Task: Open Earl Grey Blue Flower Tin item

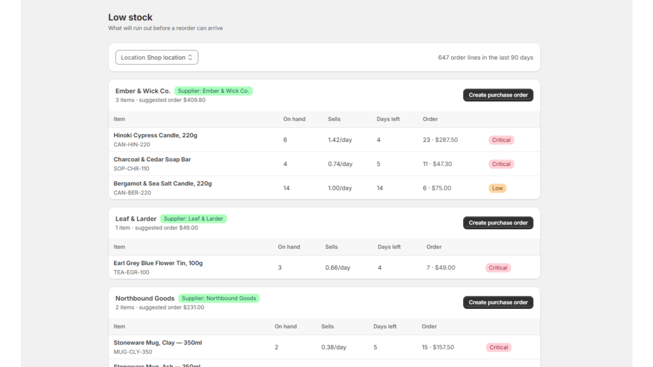Action: [158, 263]
